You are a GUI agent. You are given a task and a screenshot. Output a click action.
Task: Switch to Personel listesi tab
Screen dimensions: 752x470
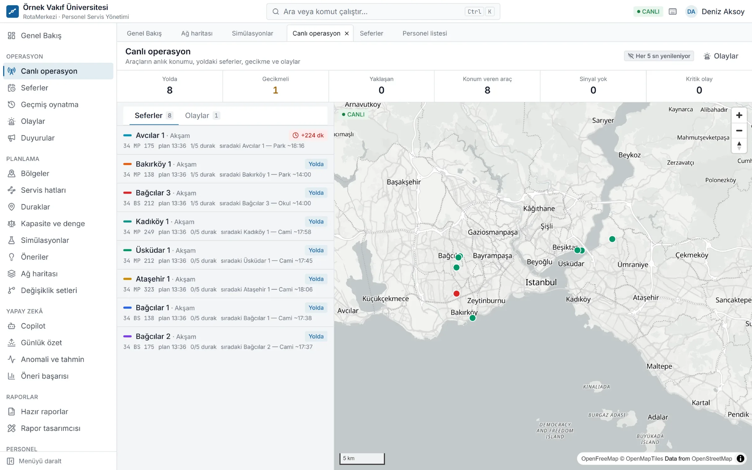pyautogui.click(x=425, y=34)
